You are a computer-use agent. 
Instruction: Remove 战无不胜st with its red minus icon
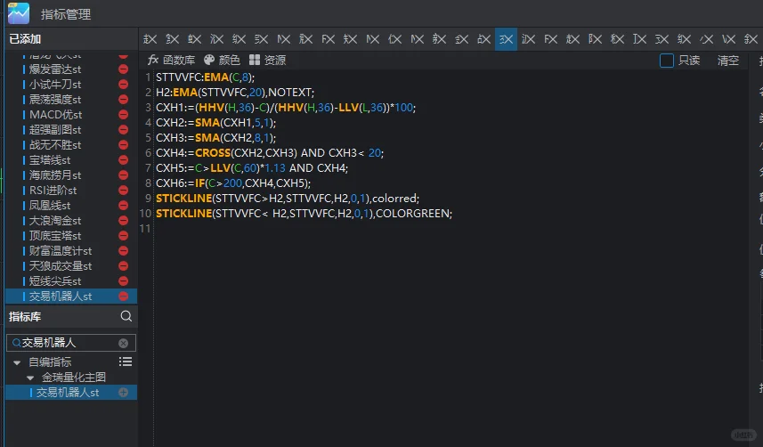click(x=123, y=144)
